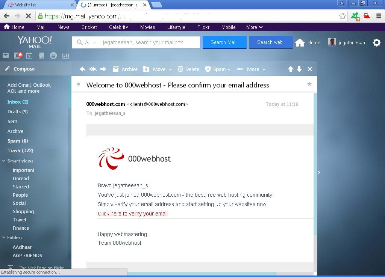
Task: Go to previous message up arrow
Action: [291, 69]
